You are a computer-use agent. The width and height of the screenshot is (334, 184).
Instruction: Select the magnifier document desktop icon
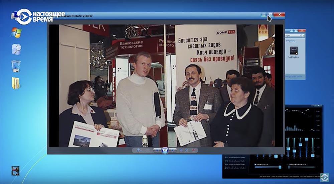(x=17, y=49)
